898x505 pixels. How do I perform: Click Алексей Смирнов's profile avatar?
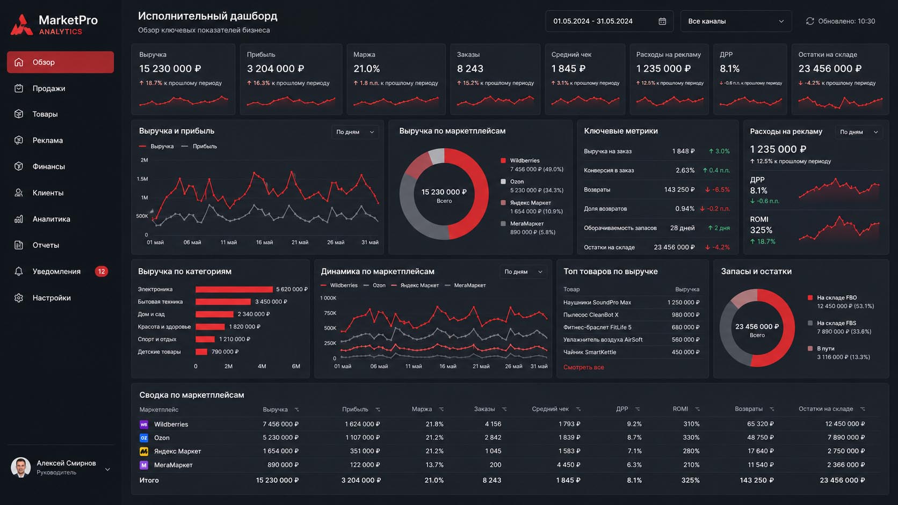point(21,467)
